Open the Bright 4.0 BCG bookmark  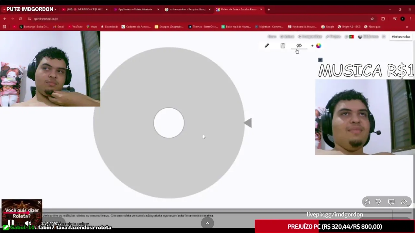(x=349, y=27)
